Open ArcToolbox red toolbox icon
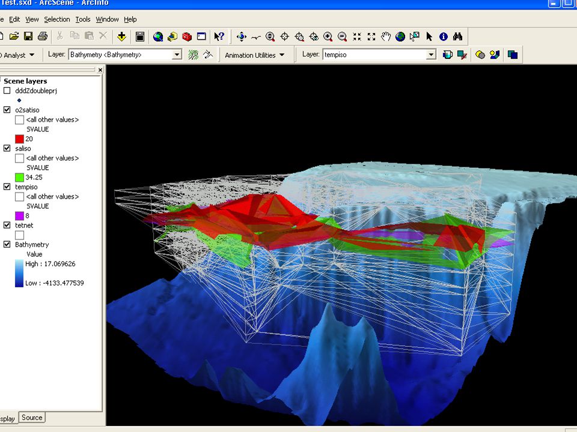 (x=187, y=37)
